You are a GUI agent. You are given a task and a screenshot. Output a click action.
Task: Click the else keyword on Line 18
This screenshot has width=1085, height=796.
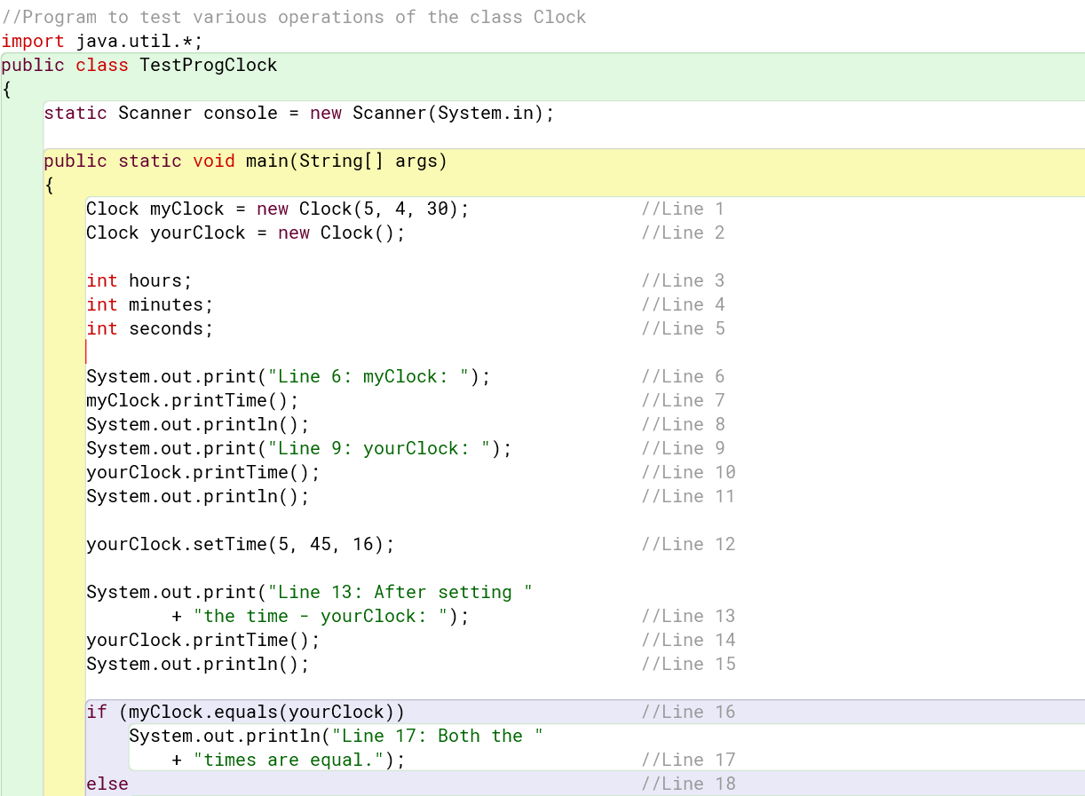(105, 784)
